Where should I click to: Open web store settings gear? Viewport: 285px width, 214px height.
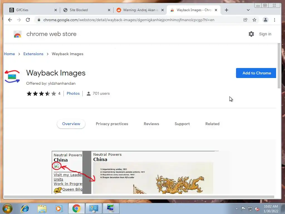pos(251,34)
